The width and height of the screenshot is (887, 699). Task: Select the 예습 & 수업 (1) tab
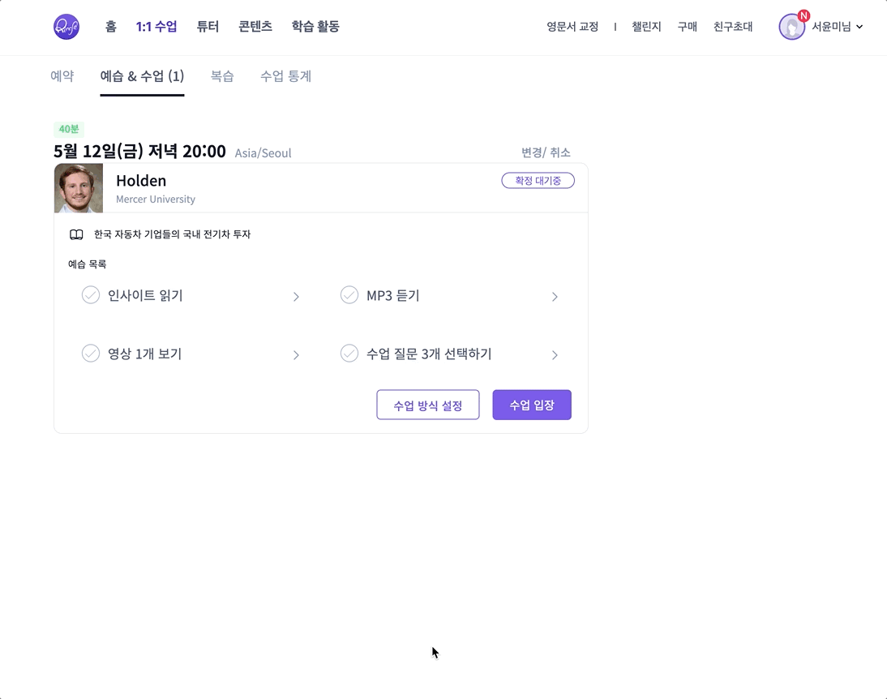click(x=142, y=76)
